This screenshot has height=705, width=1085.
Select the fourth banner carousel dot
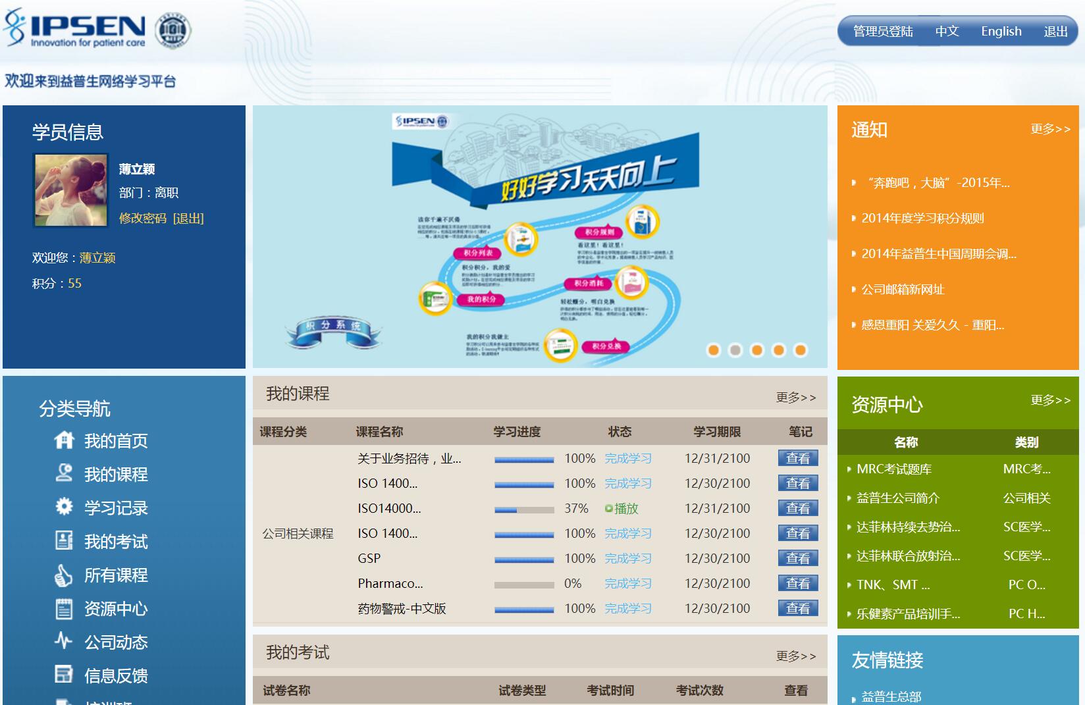(x=779, y=350)
